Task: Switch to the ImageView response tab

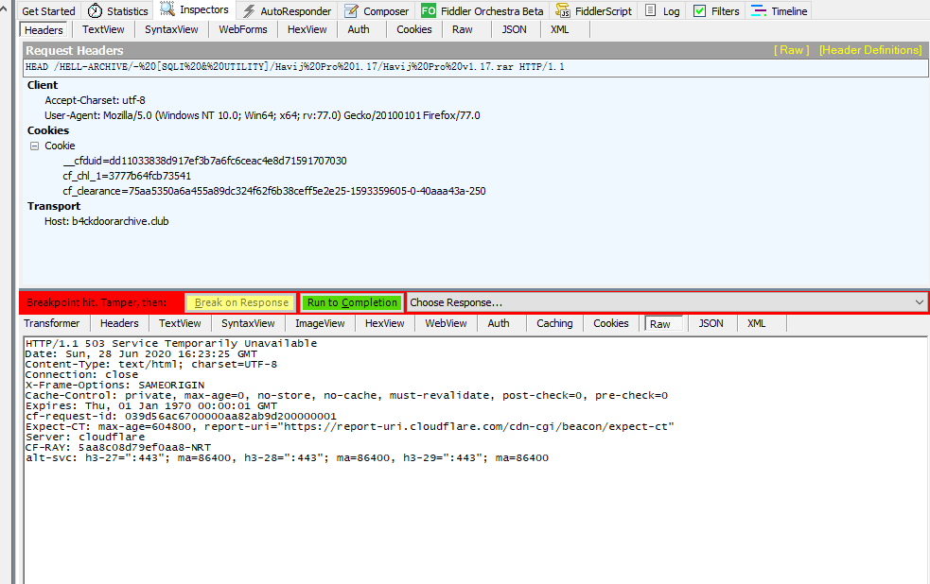Action: 321,322
